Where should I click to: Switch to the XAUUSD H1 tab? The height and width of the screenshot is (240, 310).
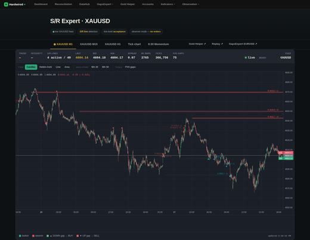tap(113, 44)
